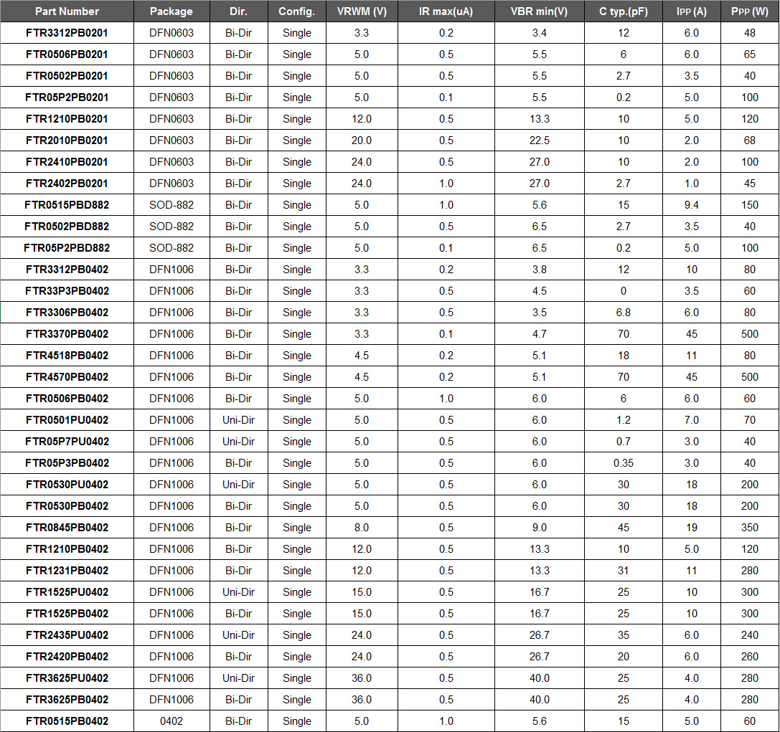Click the Part Number column header
Viewport: 780px width, 732px height.
pyautogui.click(x=67, y=11)
